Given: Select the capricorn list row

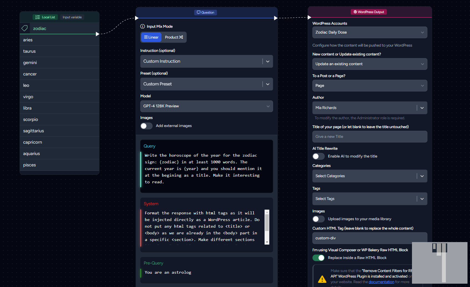Looking at the screenshot, I should point(59,142).
